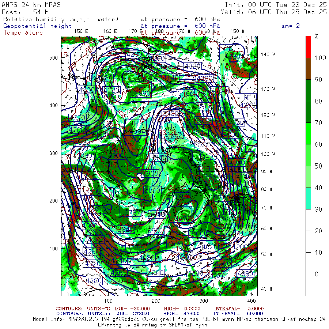This screenshot has width=329, height=329.
Task: Click the red 'INTERVAL= 5.0000' legend value
Action: tap(239, 309)
